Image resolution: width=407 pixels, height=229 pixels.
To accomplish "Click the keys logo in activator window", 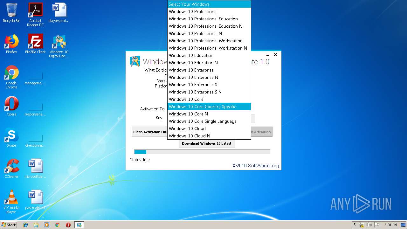I will click(135, 61).
